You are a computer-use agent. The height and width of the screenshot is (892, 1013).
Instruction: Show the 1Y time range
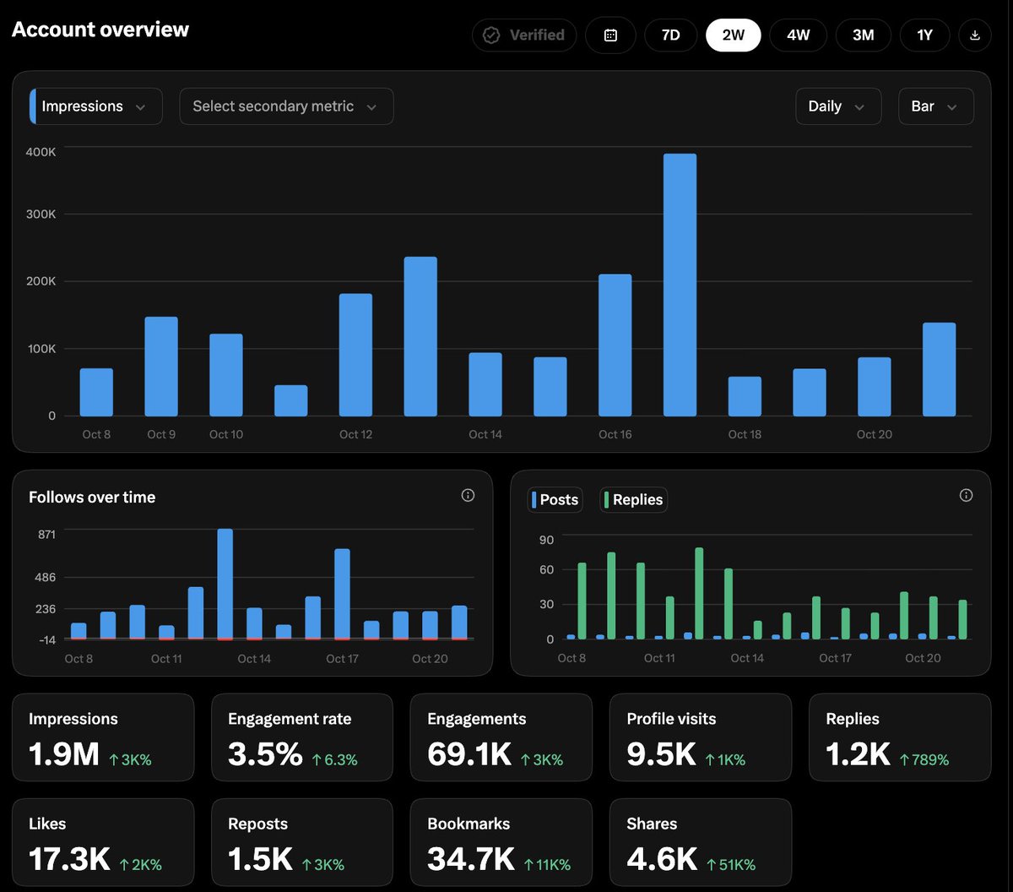(924, 35)
